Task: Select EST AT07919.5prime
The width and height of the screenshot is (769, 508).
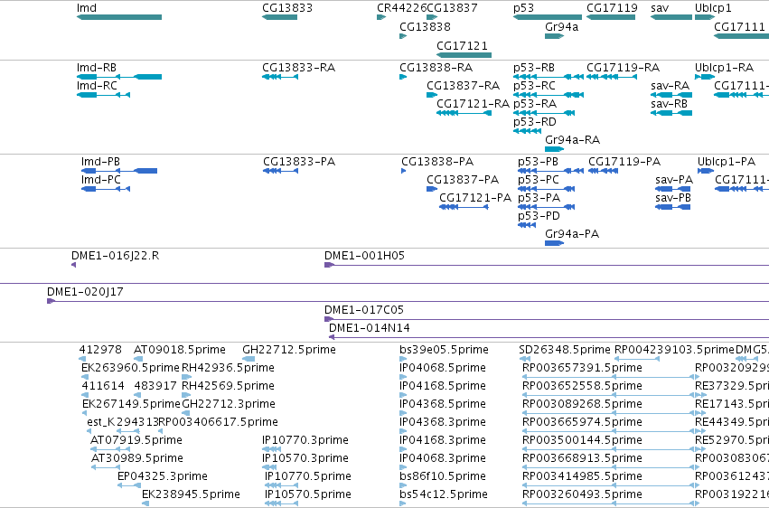Action: [x=110, y=449]
